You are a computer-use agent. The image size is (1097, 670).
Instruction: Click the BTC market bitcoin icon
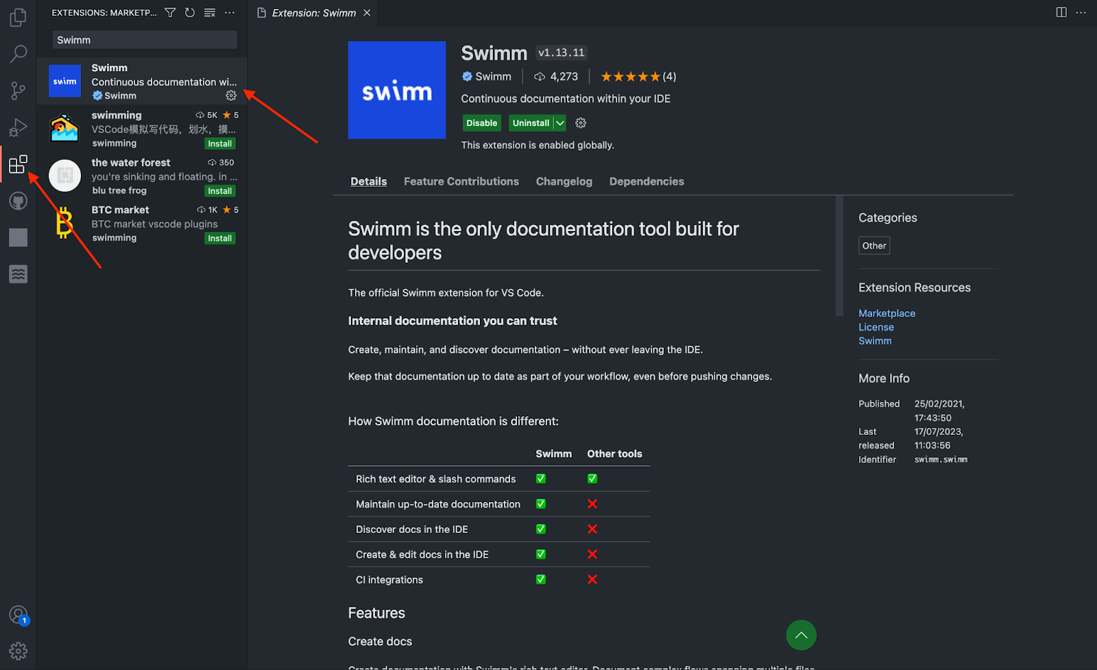pos(64,223)
